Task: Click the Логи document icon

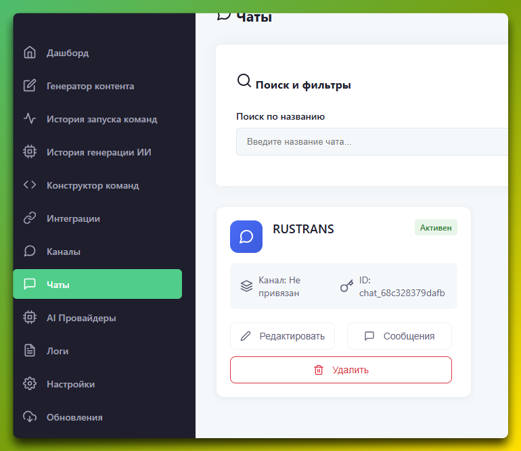Action: click(29, 351)
